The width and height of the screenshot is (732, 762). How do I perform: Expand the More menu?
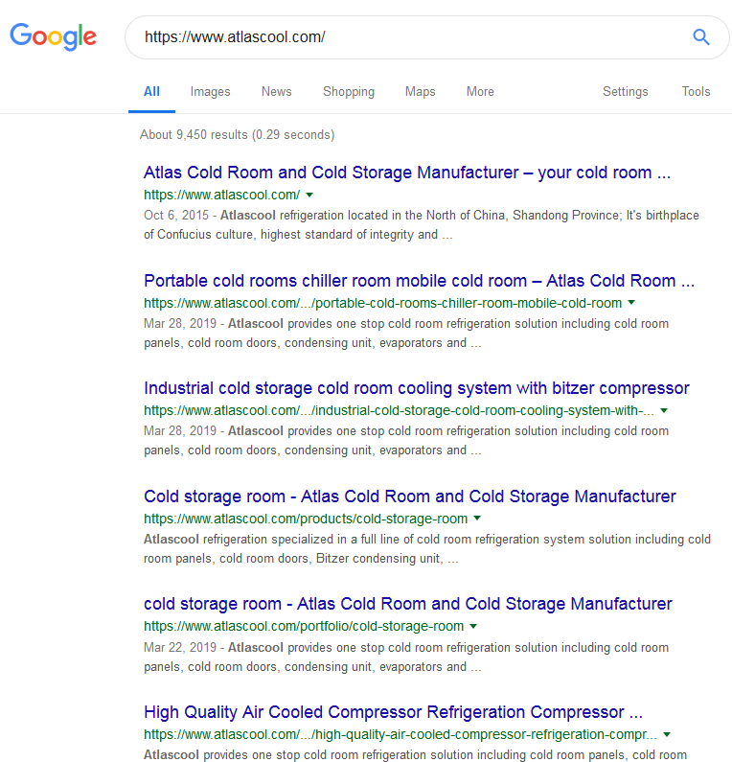click(480, 92)
